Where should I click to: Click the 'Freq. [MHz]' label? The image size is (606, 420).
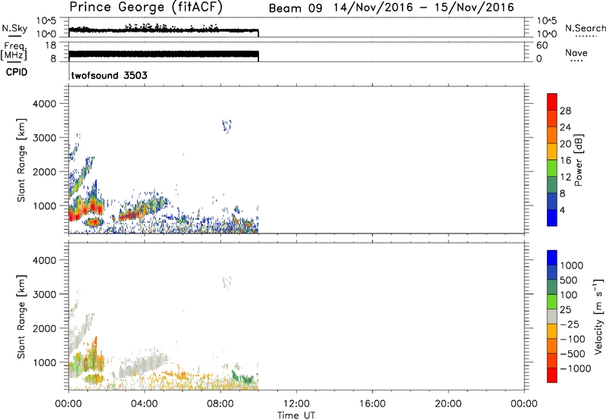[14, 51]
